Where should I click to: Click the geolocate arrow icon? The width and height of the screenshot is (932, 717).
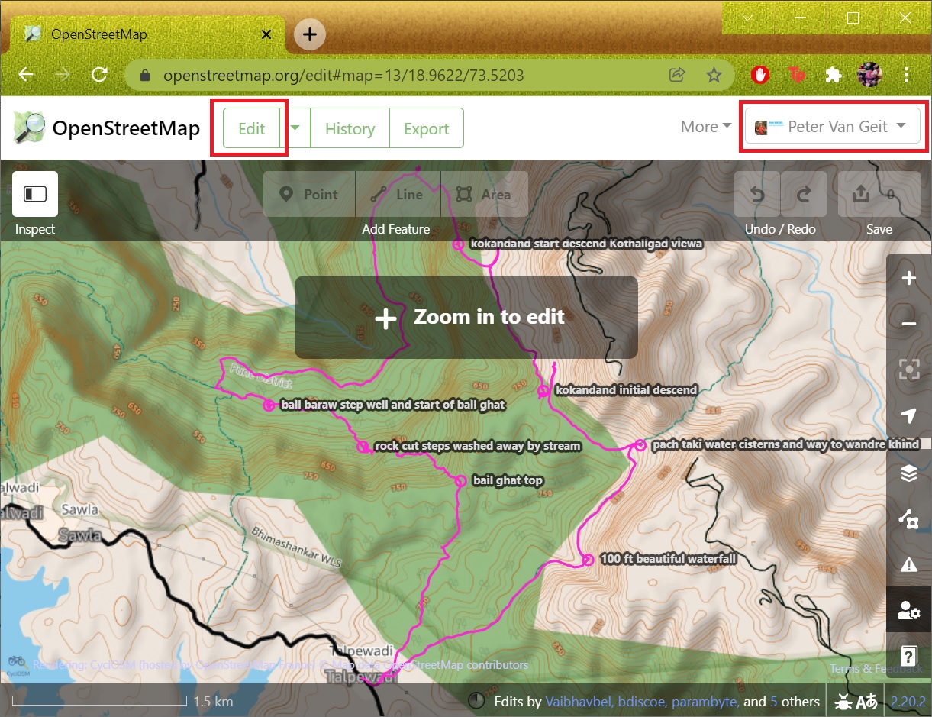908,416
